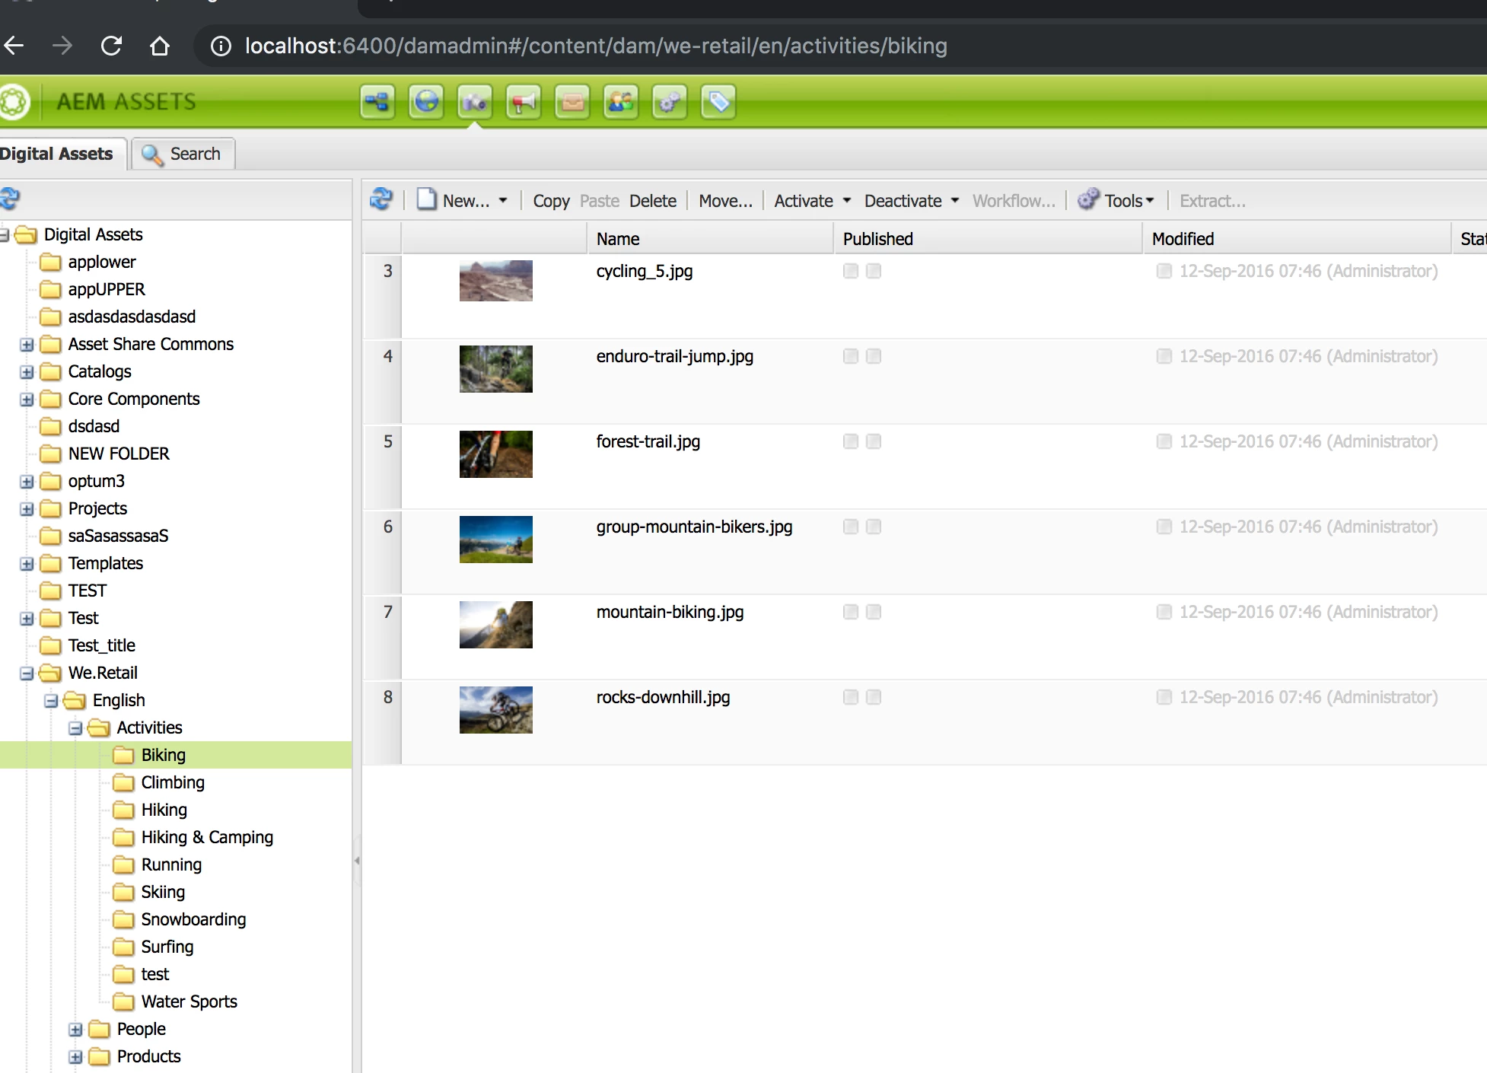The width and height of the screenshot is (1487, 1073).
Task: Click the gears Tools icon in header
Action: click(670, 102)
